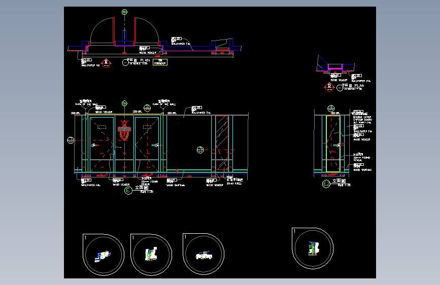
Task: Select section marker 4 above elevation E2
Action: tap(331, 109)
